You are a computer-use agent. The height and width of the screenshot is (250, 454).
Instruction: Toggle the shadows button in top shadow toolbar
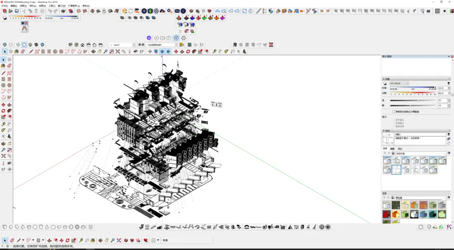[x=5, y=18]
